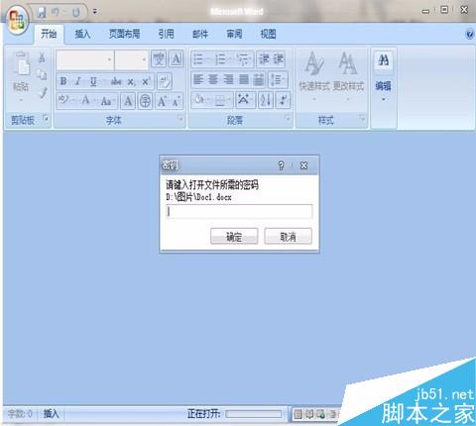Open the 编辑 group dropdown

tap(384, 76)
